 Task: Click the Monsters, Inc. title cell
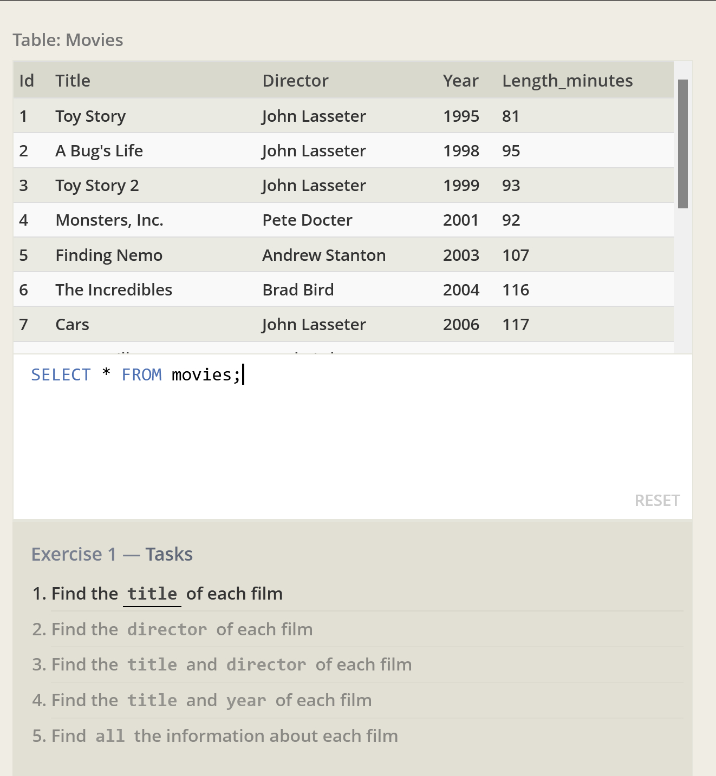[109, 220]
